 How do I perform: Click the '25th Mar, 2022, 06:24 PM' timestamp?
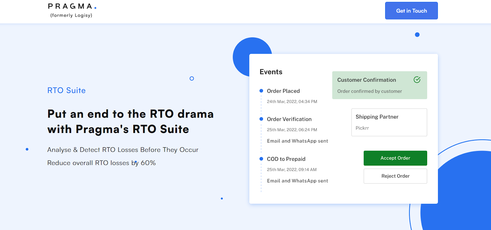coord(292,130)
